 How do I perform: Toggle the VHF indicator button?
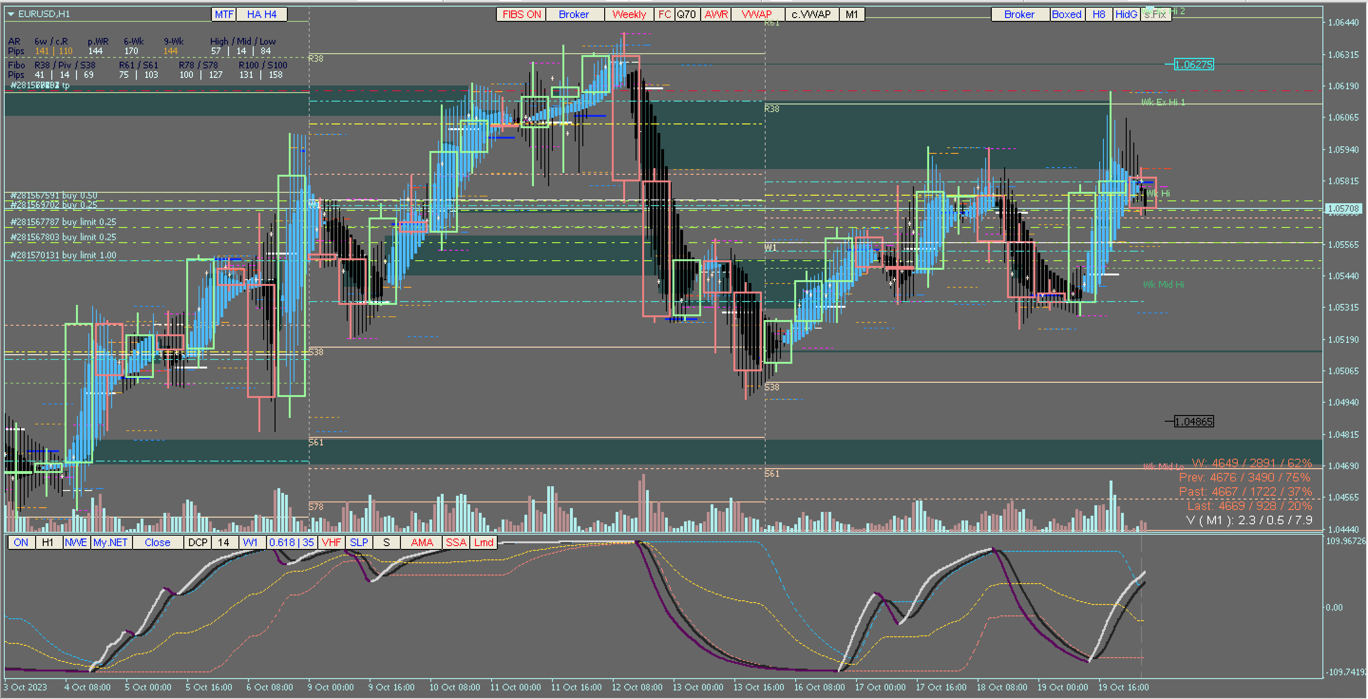coord(332,542)
